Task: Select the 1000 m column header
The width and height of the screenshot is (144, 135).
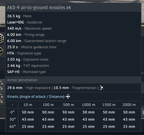Action: point(88,105)
